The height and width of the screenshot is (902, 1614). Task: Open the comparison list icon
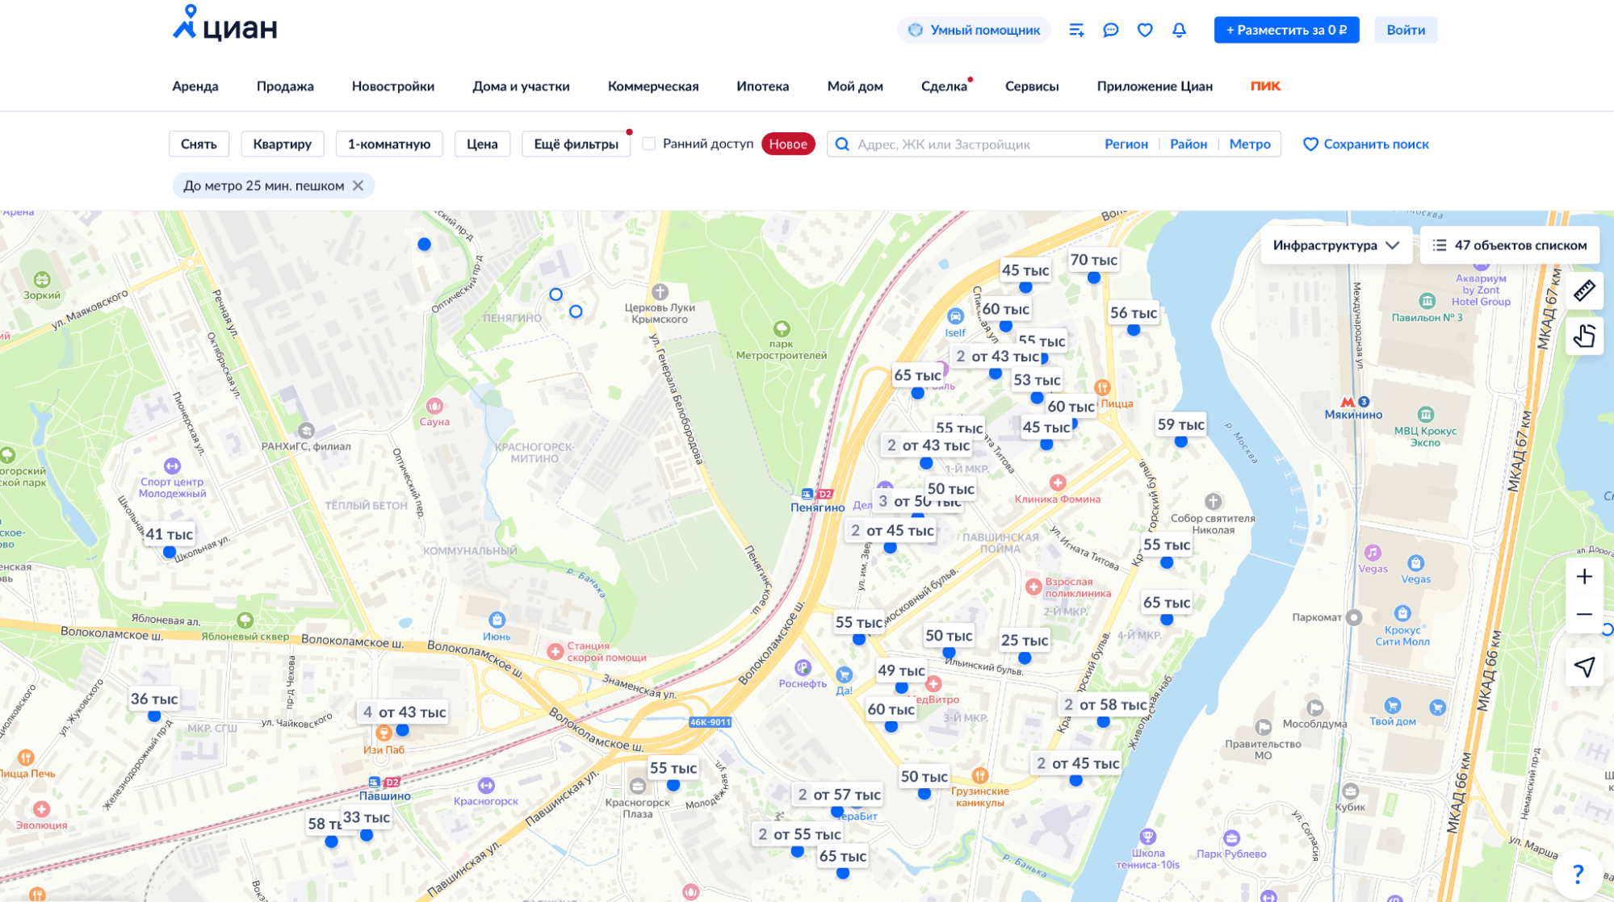[1076, 30]
